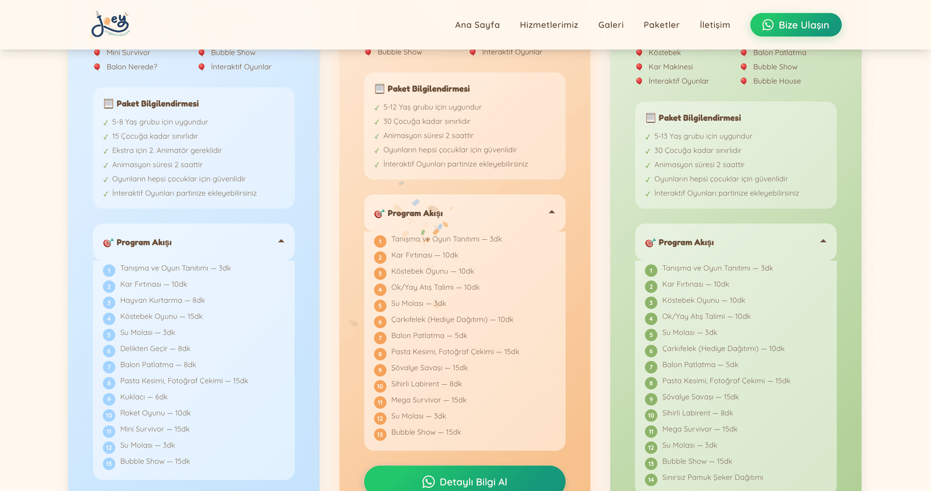Viewport: 931px width, 491px height.
Task: Collapse the green package Program Akışı
Action: [823, 241]
